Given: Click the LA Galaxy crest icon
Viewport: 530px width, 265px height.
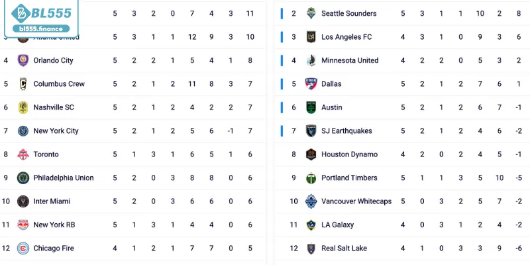Looking at the screenshot, I should pyautogui.click(x=311, y=225).
